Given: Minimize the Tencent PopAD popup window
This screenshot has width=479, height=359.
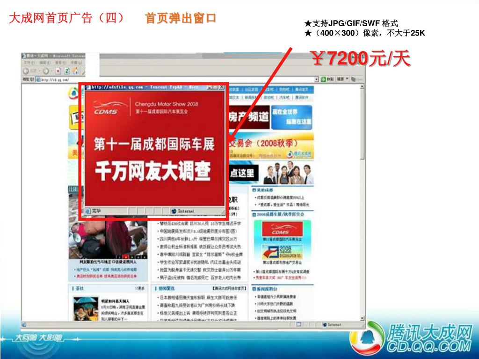Looking at the screenshot, I should 209,87.
